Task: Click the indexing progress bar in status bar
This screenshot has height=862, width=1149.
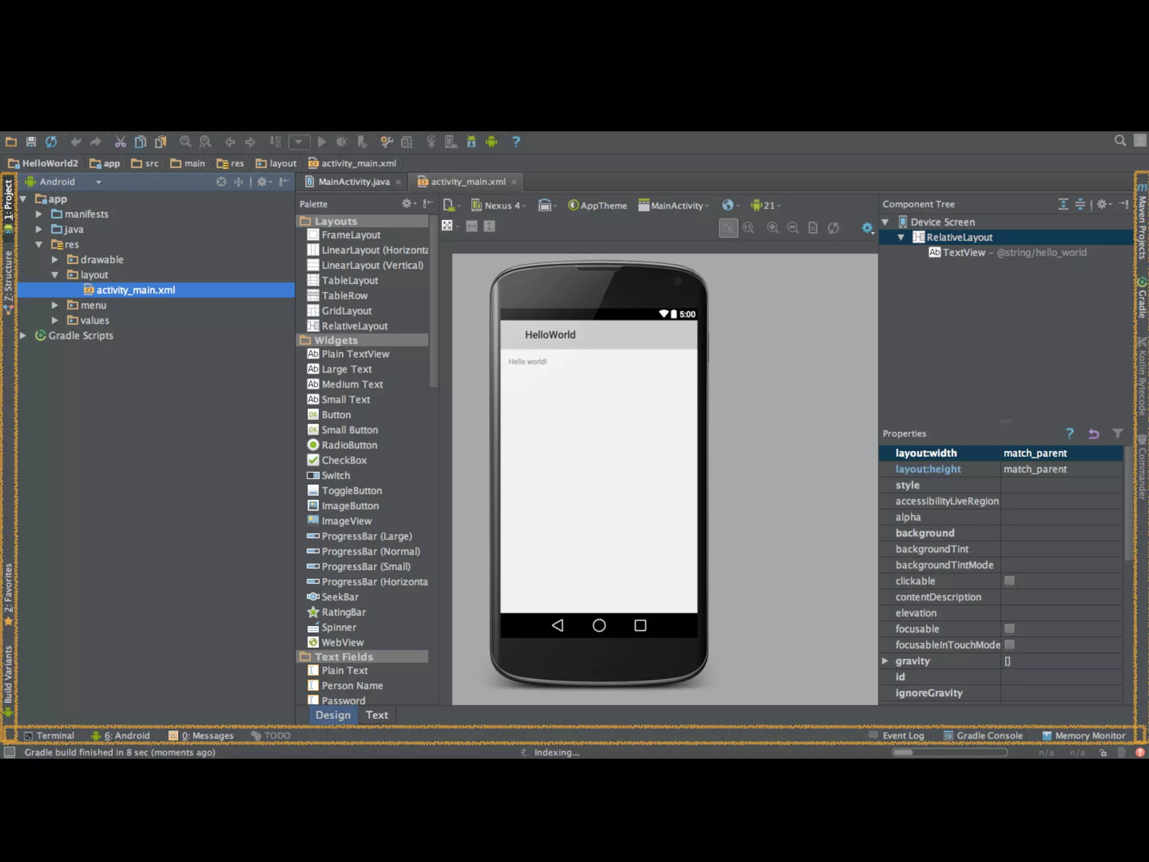Action: [x=949, y=753]
